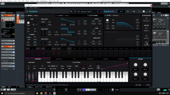This screenshot has width=170, height=95.
Task: Open Unison Classic mode dropdown
Action: (x=29, y=37)
